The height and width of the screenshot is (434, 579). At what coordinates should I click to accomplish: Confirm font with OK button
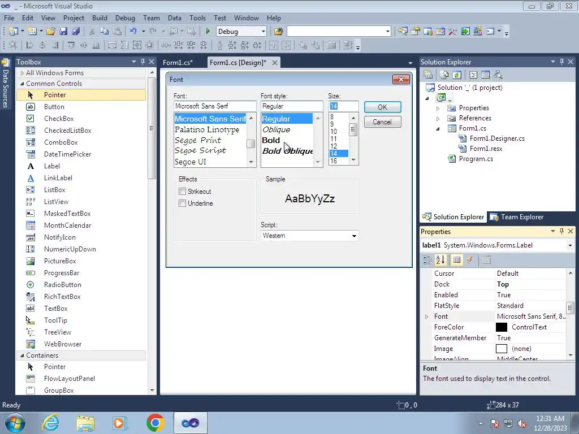(383, 107)
